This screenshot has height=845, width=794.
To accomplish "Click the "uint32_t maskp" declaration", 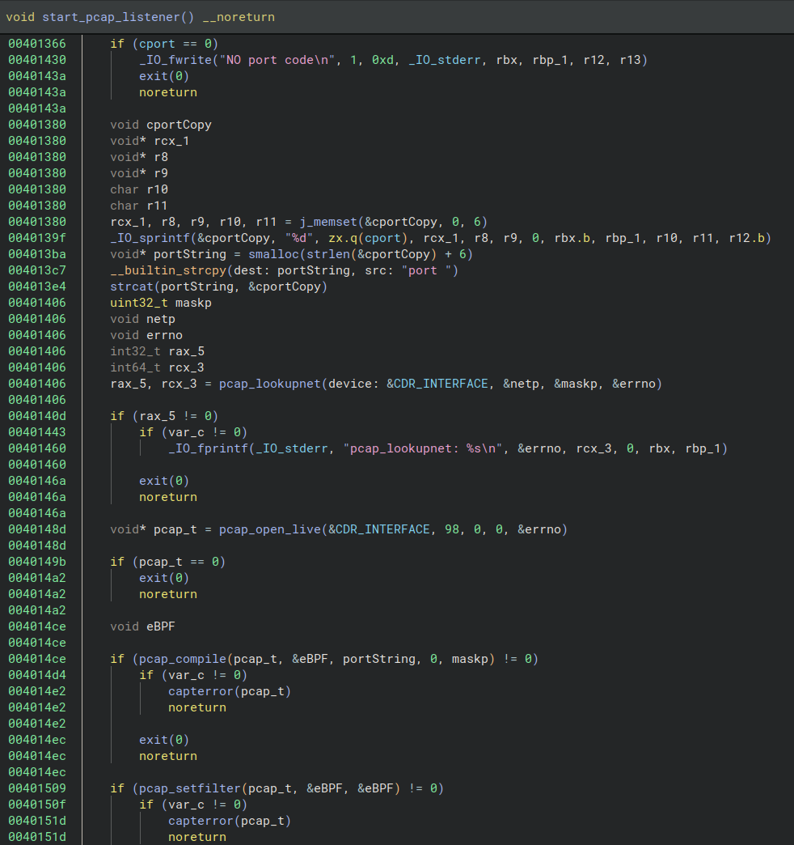I will [161, 303].
